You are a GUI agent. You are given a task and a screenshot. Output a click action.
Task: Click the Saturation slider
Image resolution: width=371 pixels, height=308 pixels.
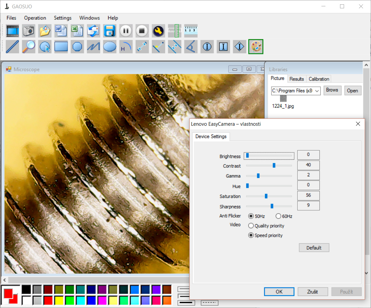coord(269,196)
